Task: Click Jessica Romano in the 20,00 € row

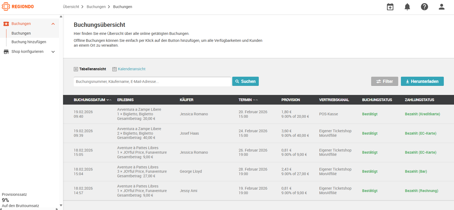Action: point(194,114)
